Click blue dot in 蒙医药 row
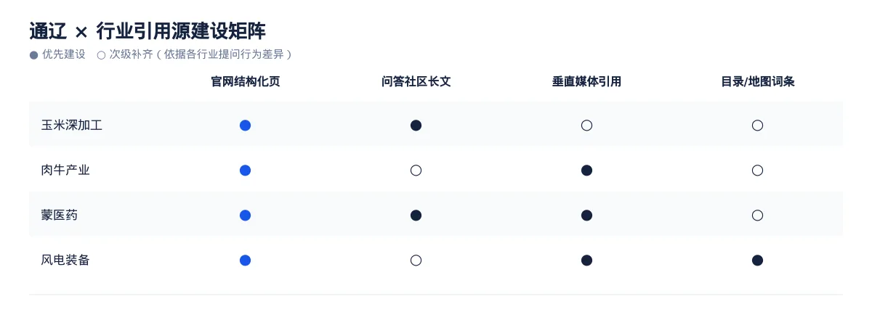 pyautogui.click(x=245, y=215)
